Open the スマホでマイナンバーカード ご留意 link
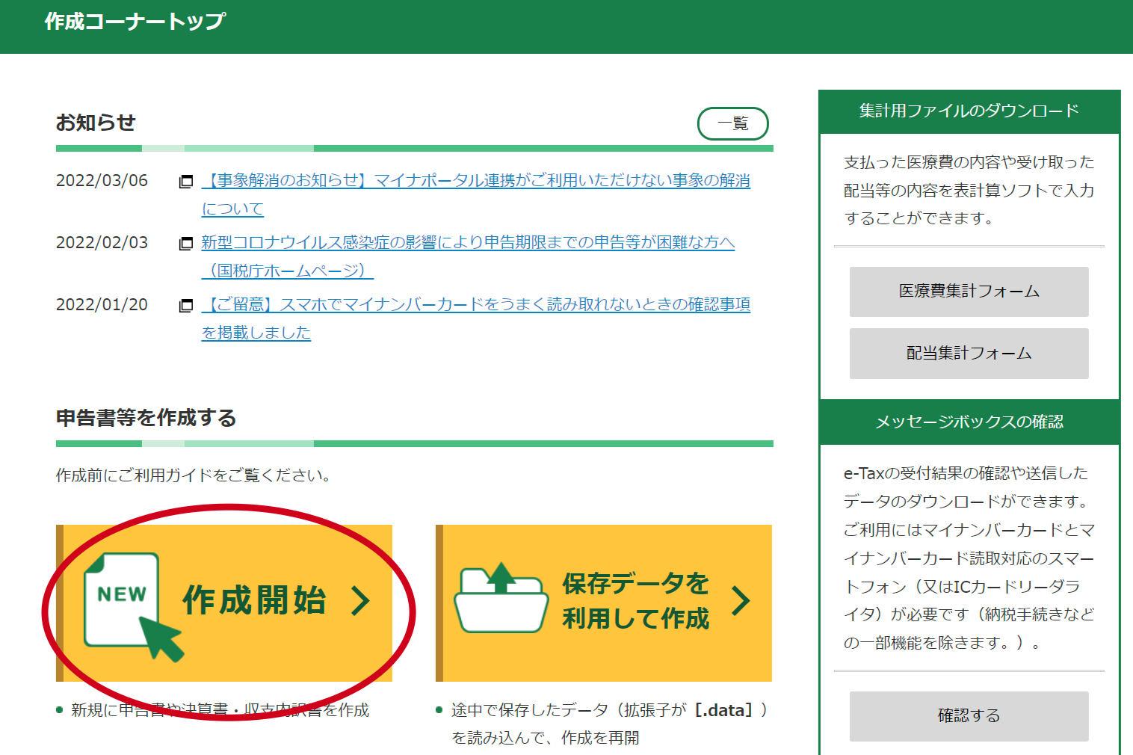 [x=475, y=305]
